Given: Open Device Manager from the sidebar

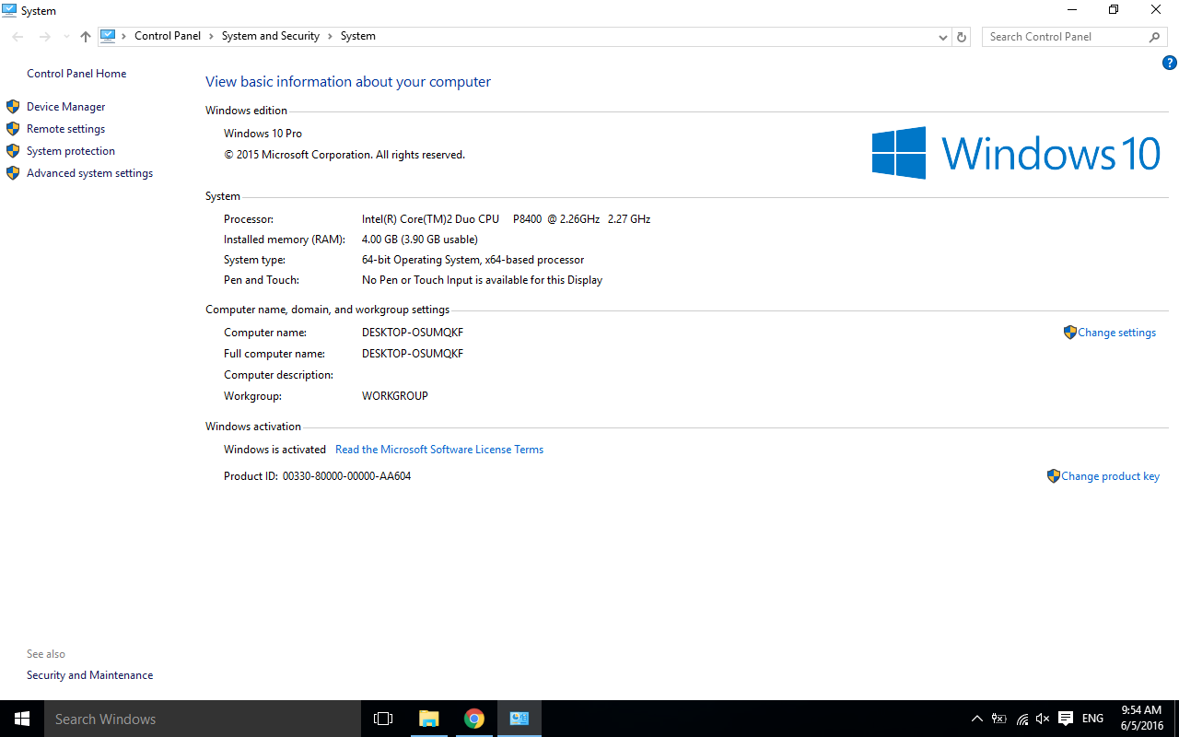Looking at the screenshot, I should coord(65,107).
